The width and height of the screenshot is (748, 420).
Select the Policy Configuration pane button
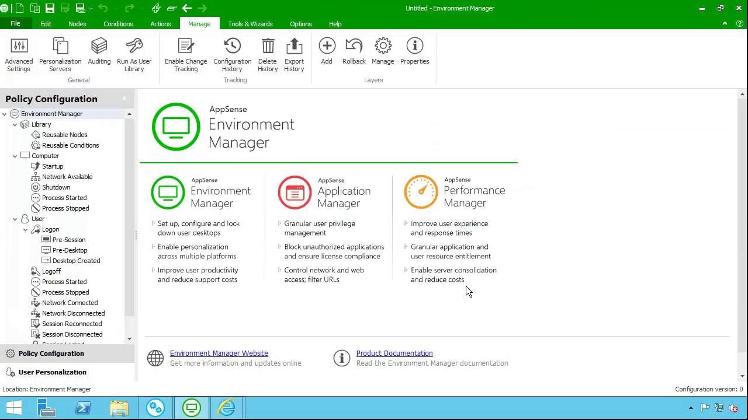point(67,353)
